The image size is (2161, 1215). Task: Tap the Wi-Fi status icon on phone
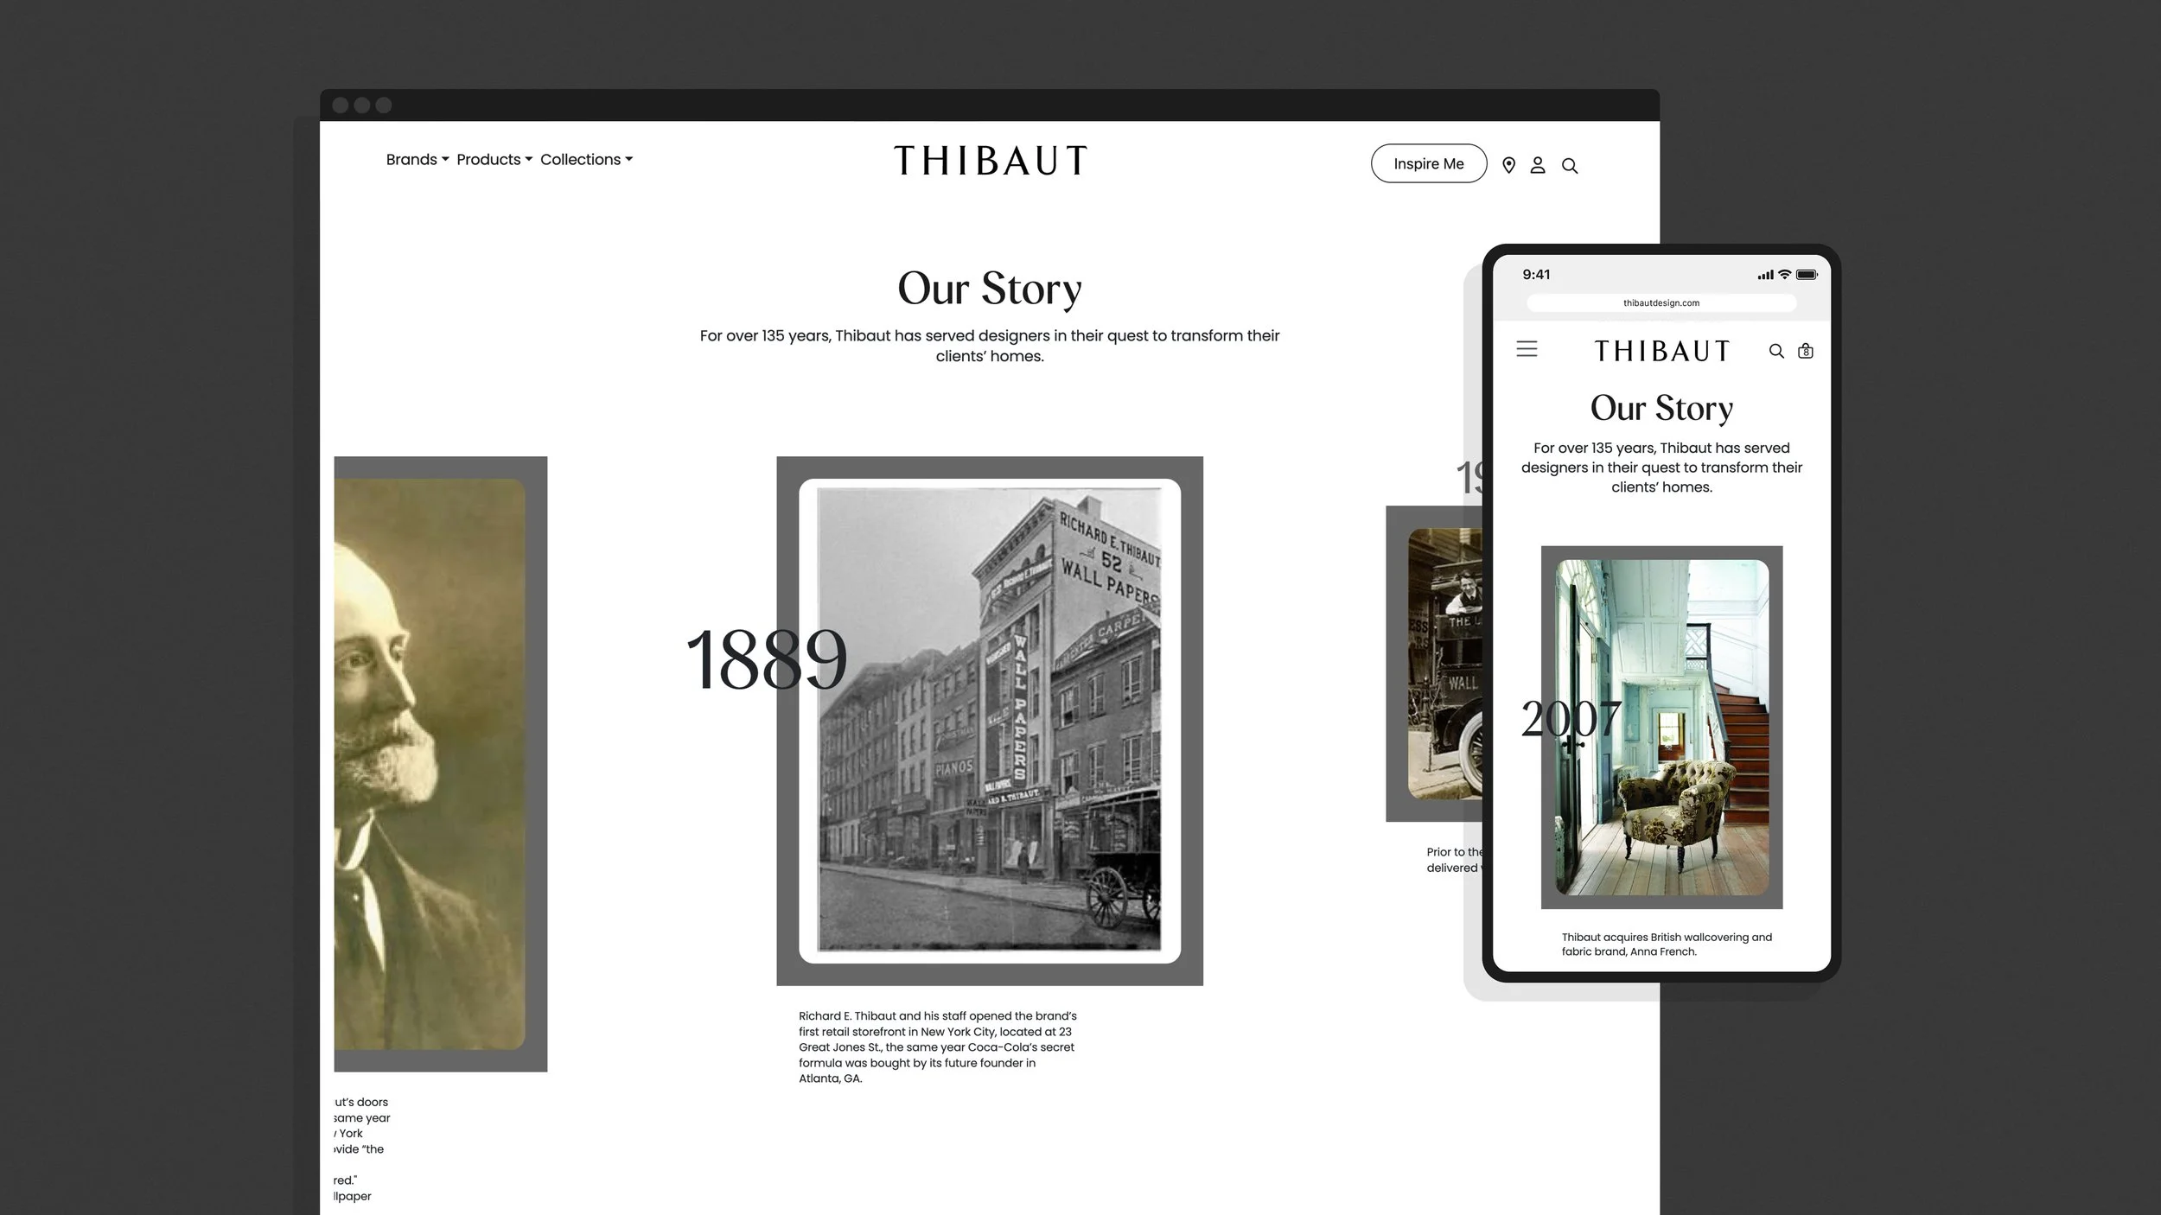click(1784, 274)
